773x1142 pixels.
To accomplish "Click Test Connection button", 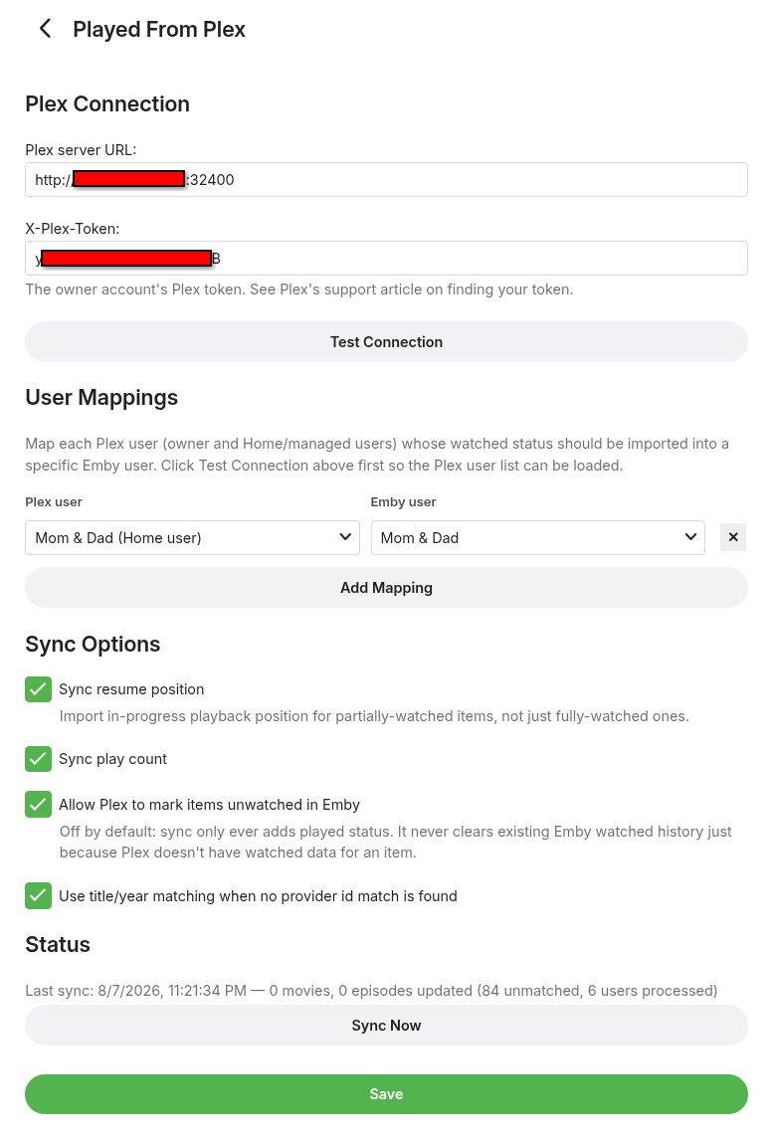I will tap(386, 341).
